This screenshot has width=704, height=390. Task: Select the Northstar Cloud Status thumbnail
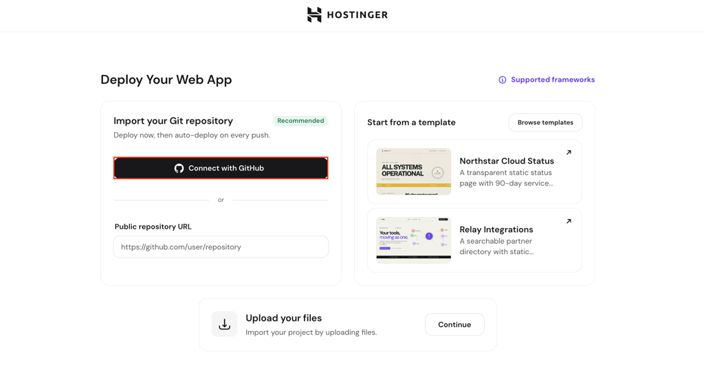pyautogui.click(x=413, y=172)
